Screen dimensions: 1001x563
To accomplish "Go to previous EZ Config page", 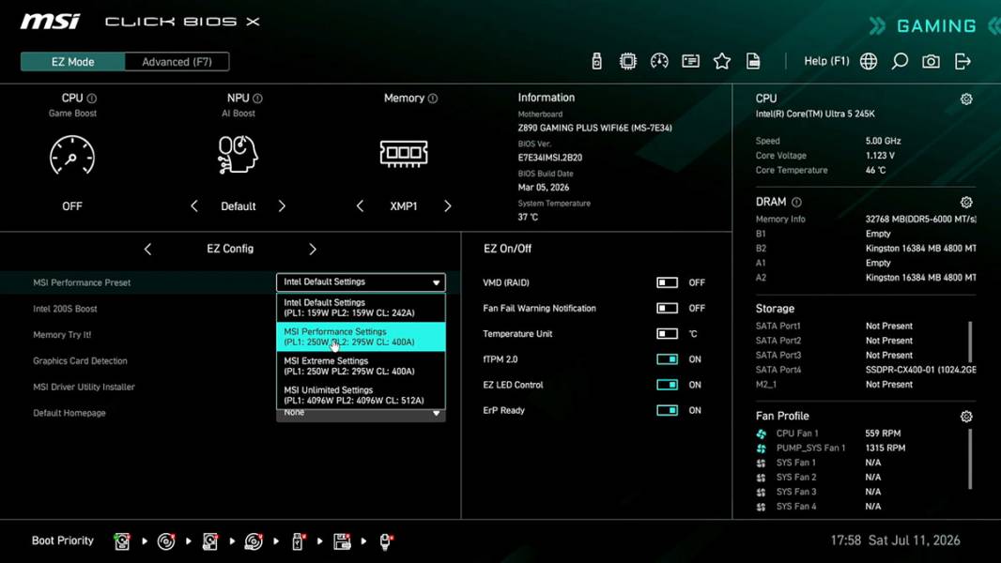I will (147, 250).
